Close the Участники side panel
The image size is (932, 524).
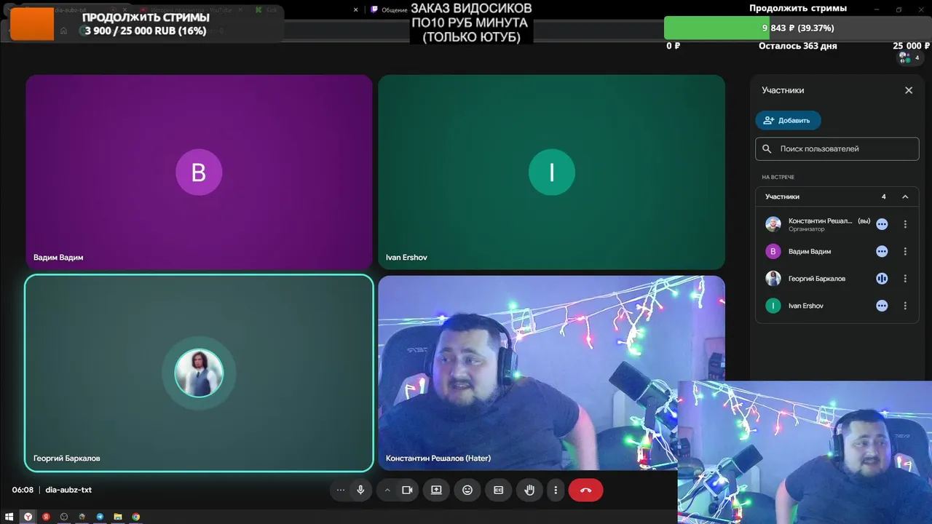[909, 90]
